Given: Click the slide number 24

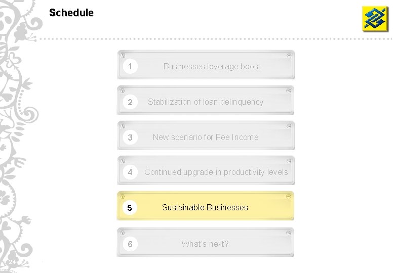Looking at the screenshot, I should 13,261.
